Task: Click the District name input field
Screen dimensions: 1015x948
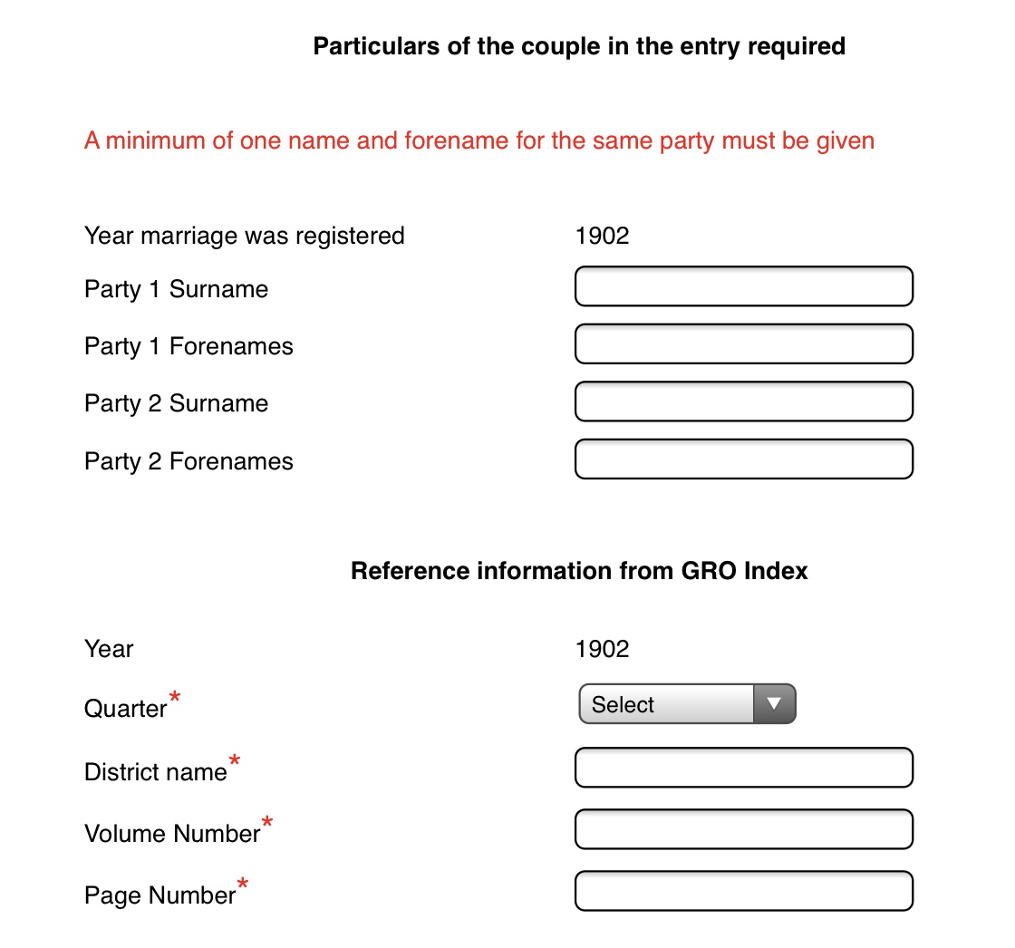Action: (743, 768)
